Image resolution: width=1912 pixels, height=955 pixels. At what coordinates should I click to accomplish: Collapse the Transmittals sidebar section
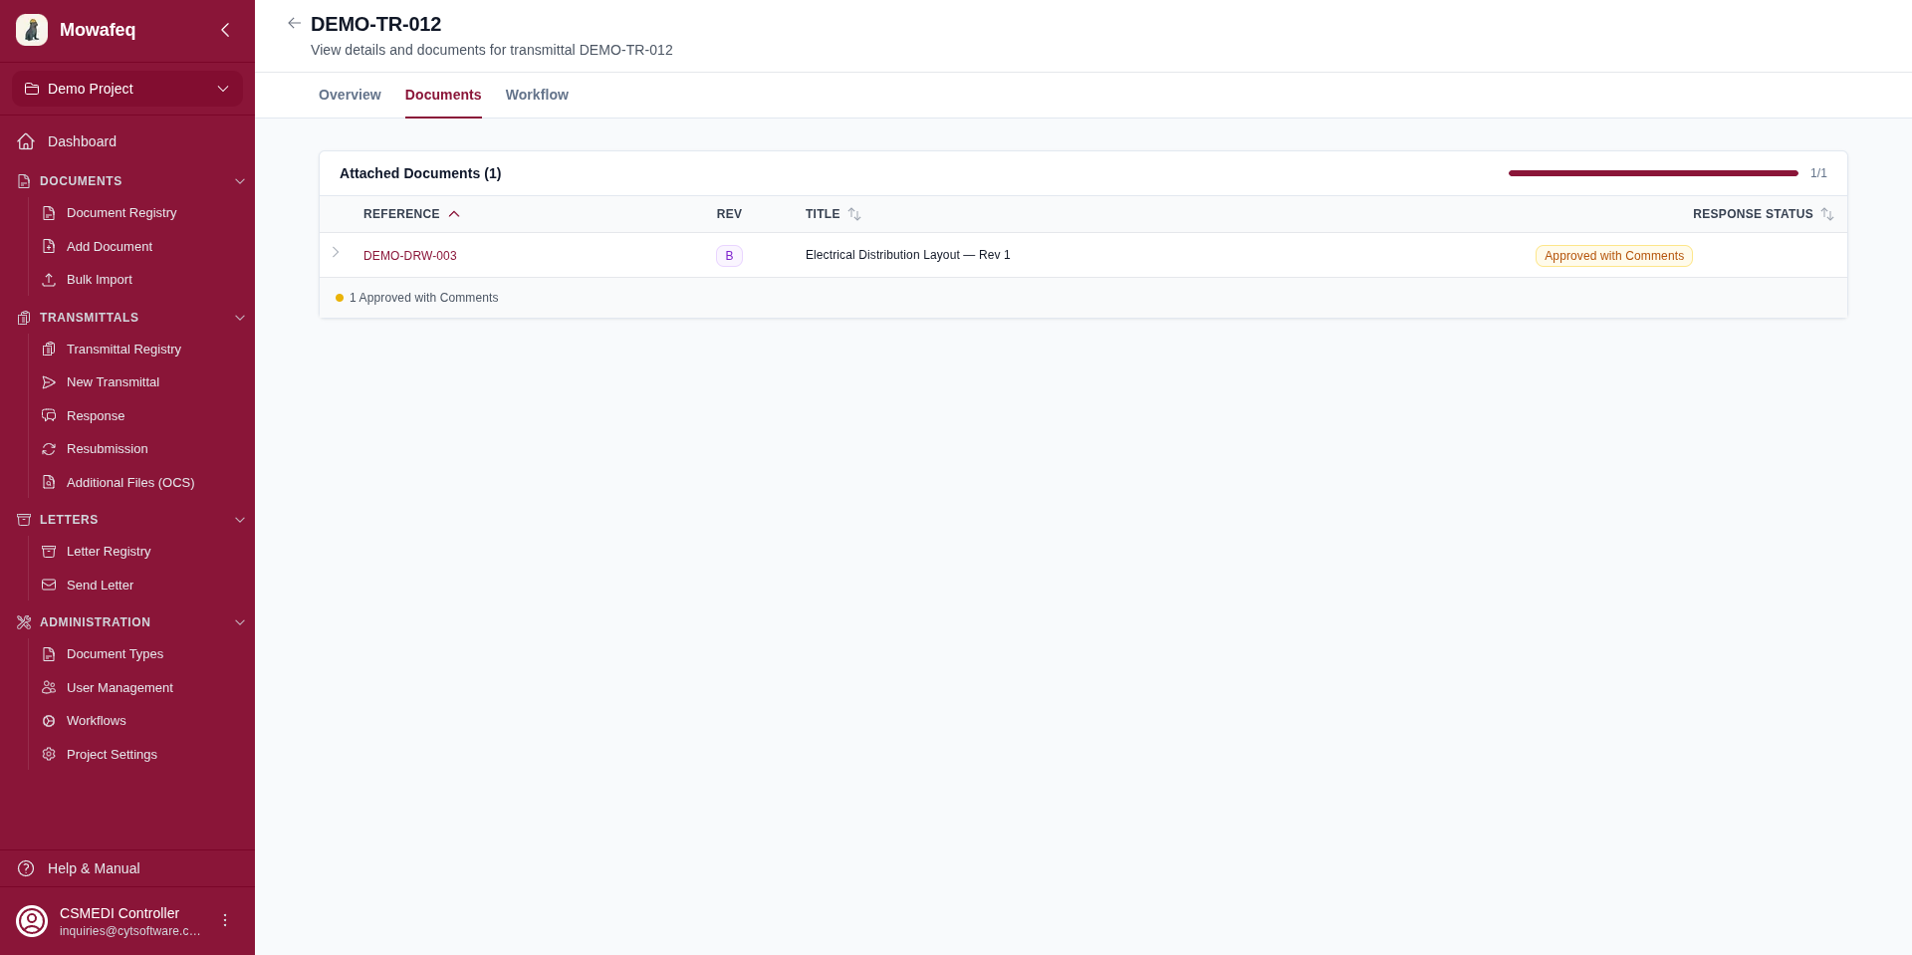[239, 318]
